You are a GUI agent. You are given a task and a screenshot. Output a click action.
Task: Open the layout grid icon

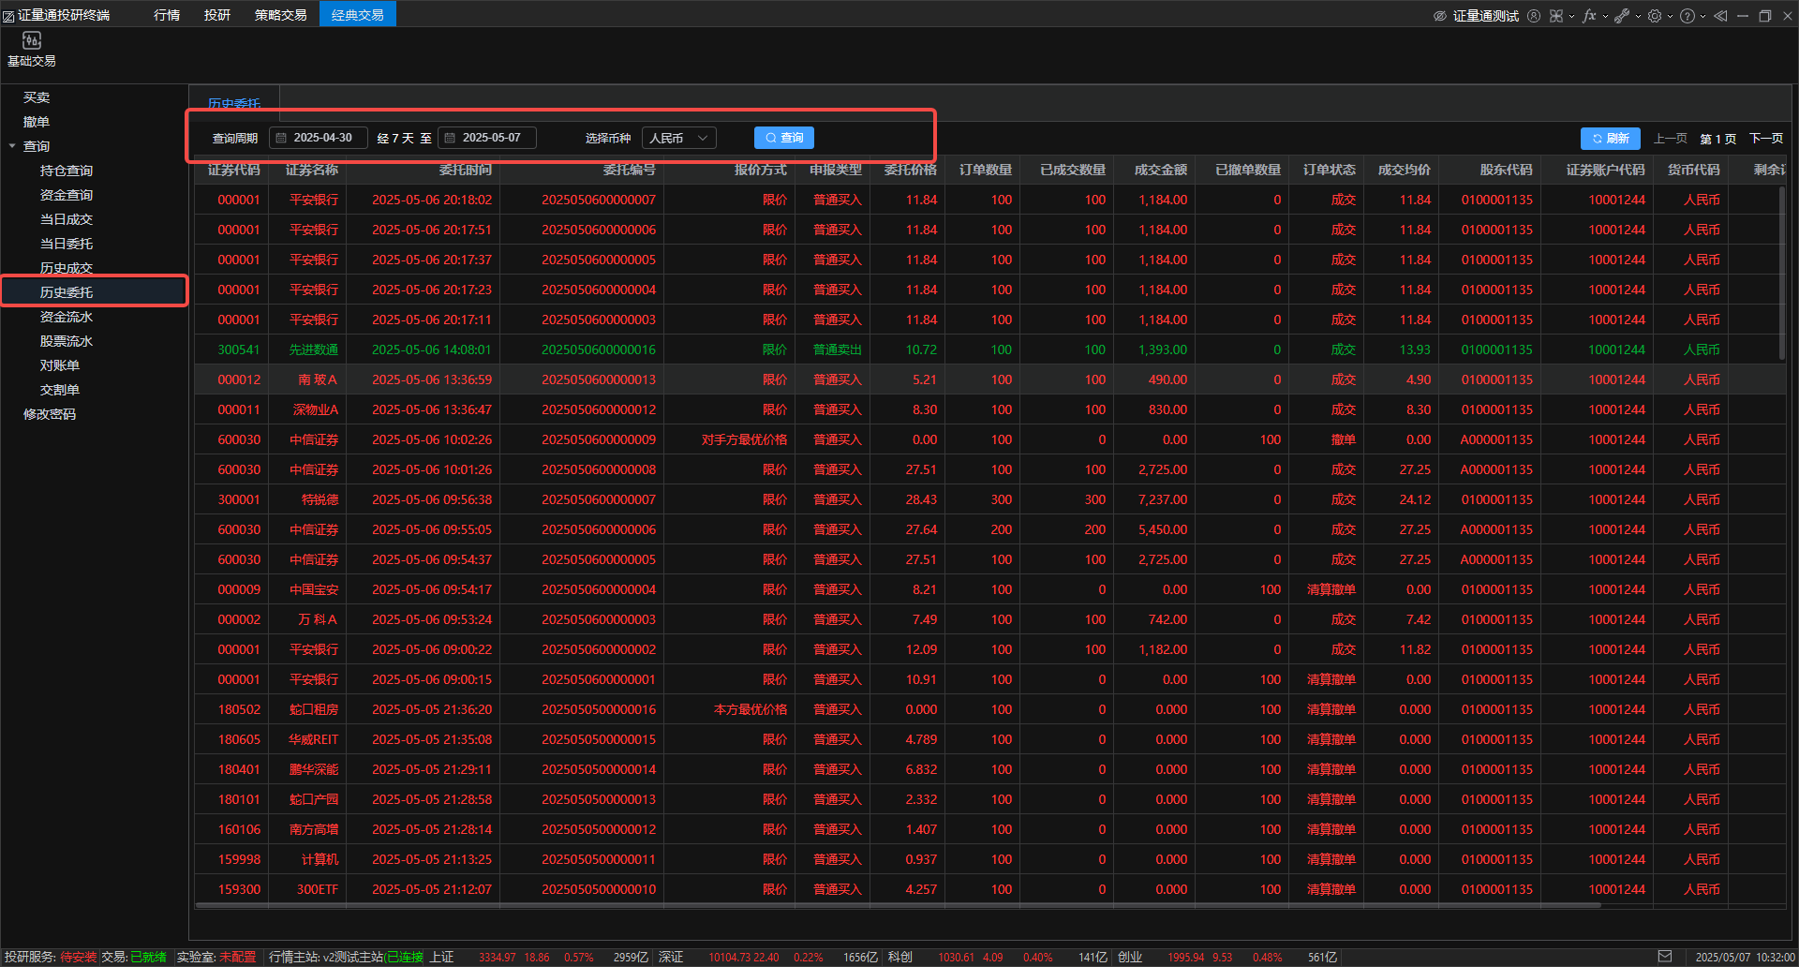(1556, 16)
